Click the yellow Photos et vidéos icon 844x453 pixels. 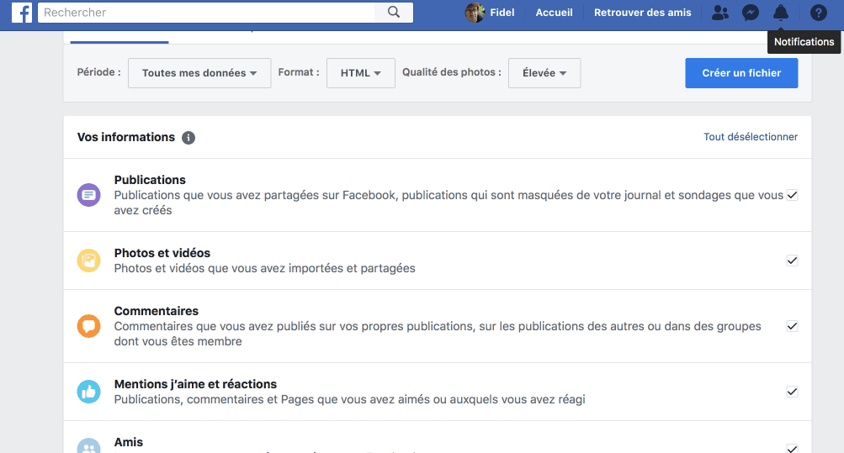89,261
